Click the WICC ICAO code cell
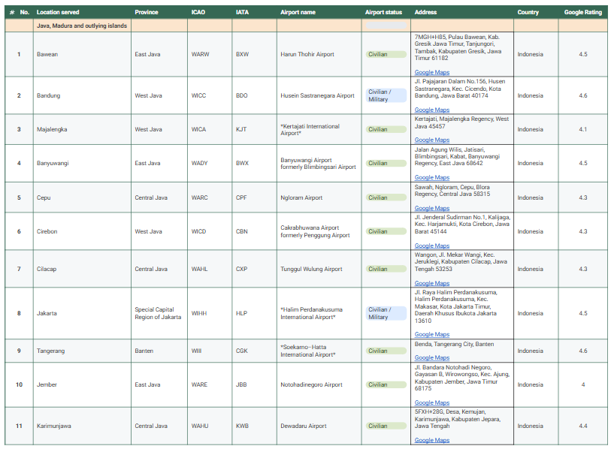Image resolution: width=611 pixels, height=449 pixels. coord(198,95)
